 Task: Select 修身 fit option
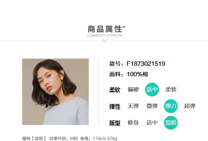[x=133, y=122]
